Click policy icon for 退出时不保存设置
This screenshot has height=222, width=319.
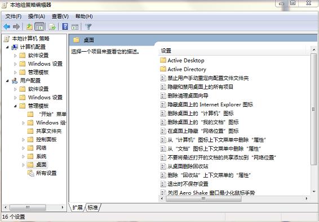click(163, 184)
